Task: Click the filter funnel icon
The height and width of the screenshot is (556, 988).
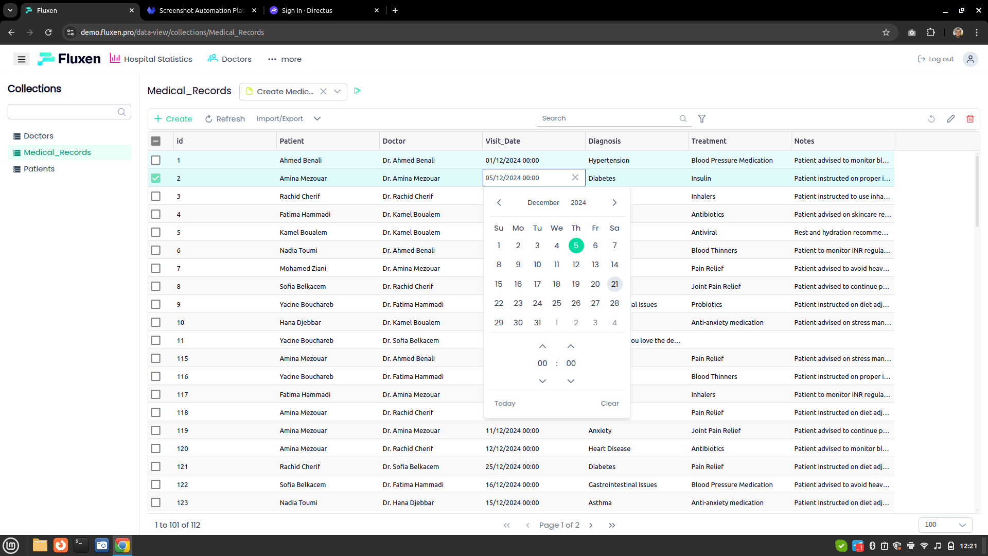Action: pos(702,119)
